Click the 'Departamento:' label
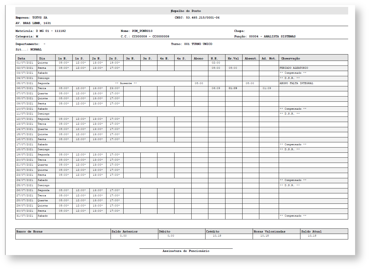369x269 pixels. 27,44
